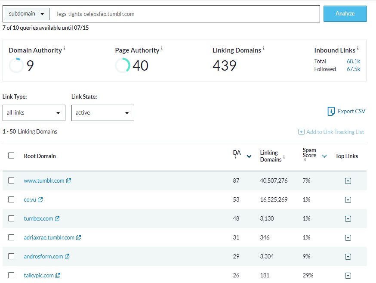Viewport: 376px width, 283px height.
Task: Expand Top Links for talkypic.com
Action: click(348, 276)
